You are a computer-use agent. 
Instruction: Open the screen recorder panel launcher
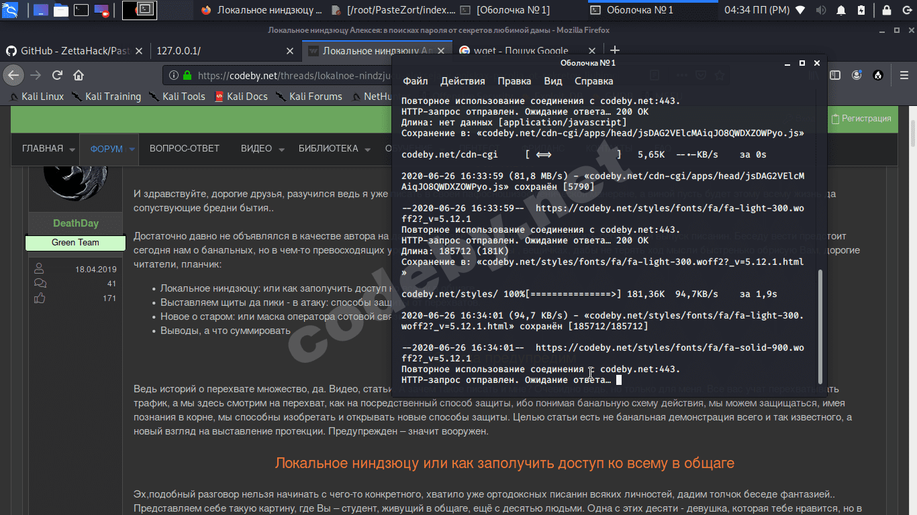pos(102,10)
